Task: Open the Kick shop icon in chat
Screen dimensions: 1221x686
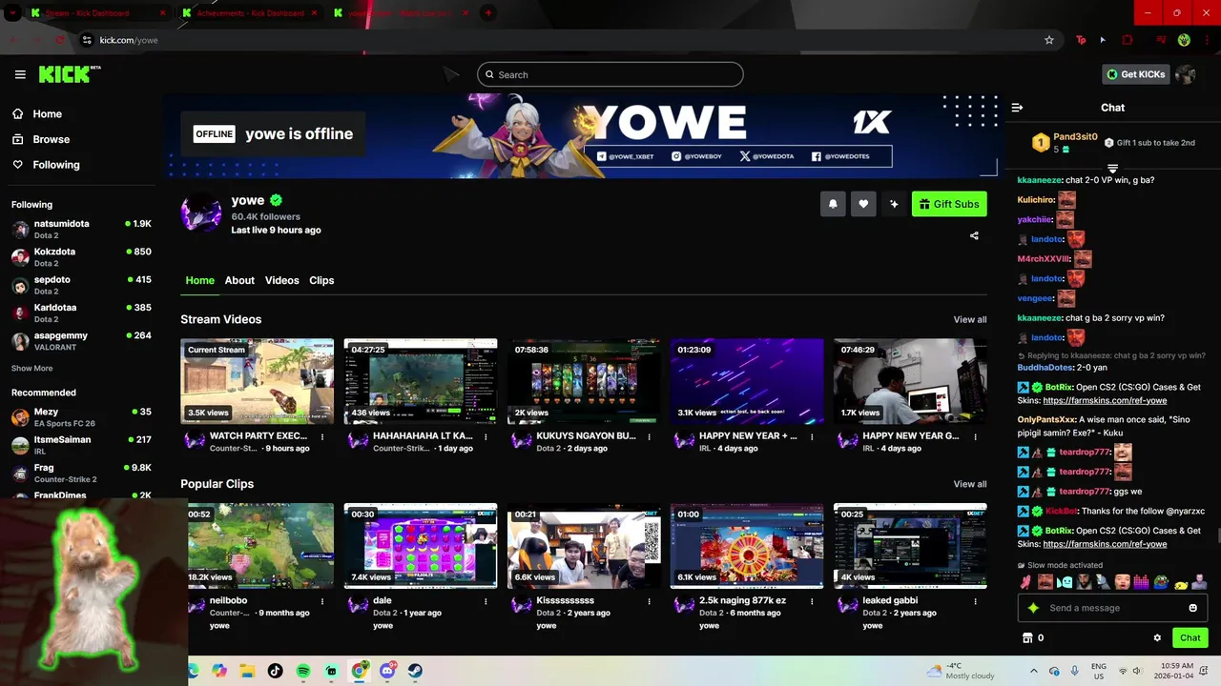Action: [1027, 638]
